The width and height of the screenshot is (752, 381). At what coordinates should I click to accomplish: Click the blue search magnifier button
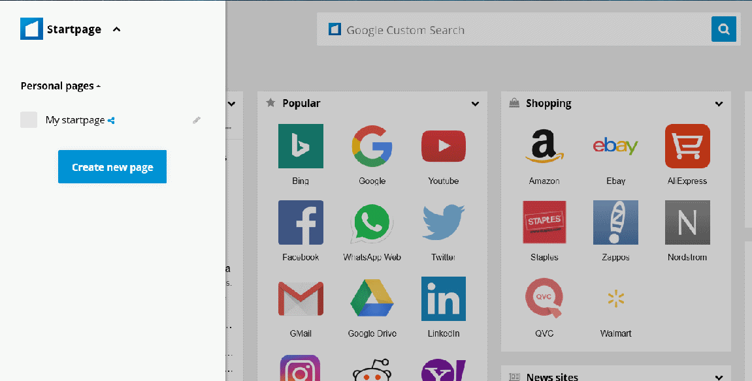click(x=723, y=29)
